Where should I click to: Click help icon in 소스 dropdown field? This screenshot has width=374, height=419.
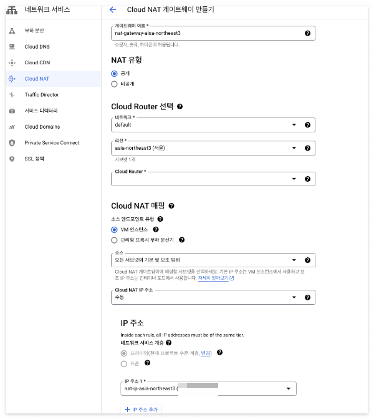click(307, 260)
